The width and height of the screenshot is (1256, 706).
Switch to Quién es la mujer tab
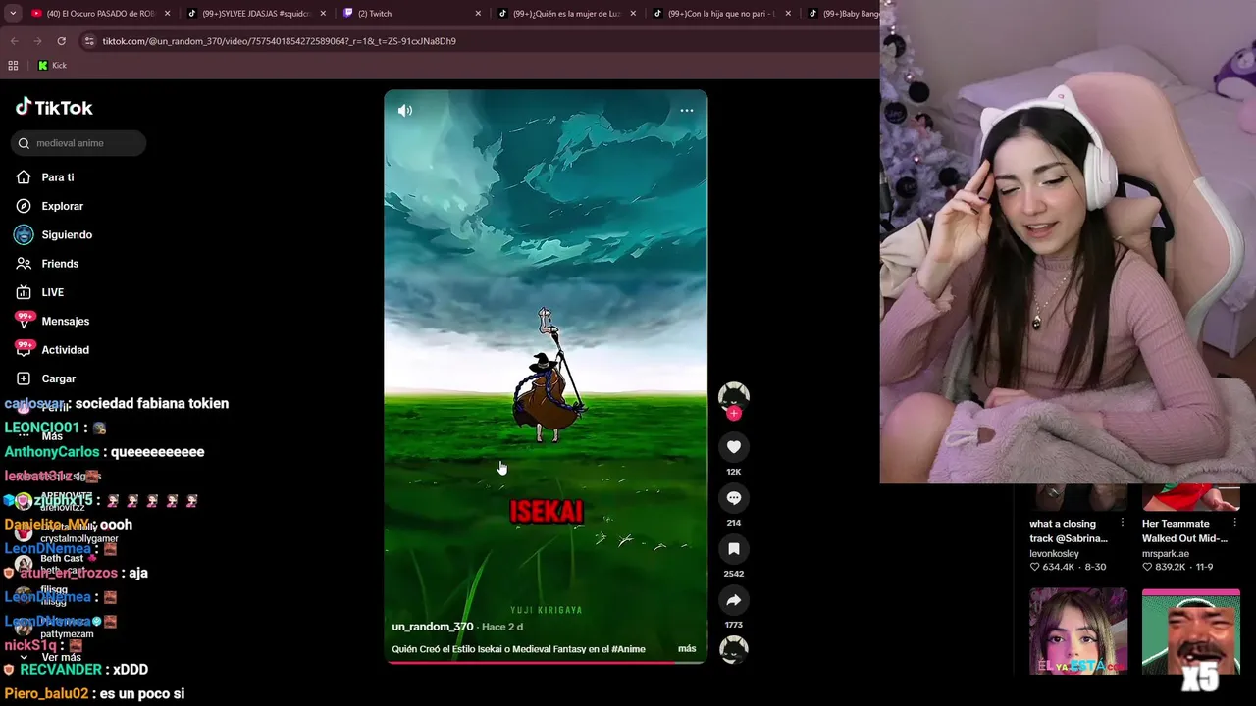567,14
